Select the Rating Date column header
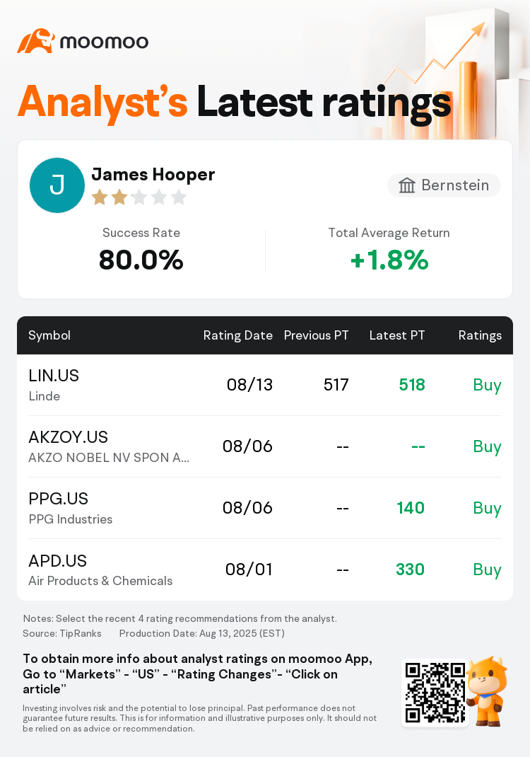The width and height of the screenshot is (530, 757). [x=237, y=335]
